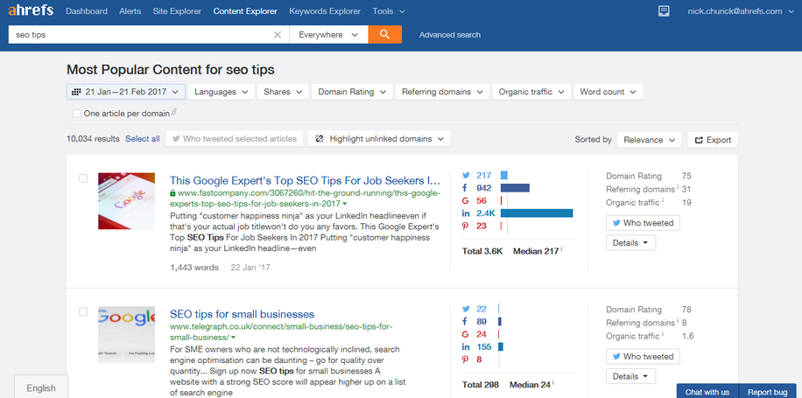Click Pinterest icon showing 8 shares
The image size is (802, 398).
point(466,360)
